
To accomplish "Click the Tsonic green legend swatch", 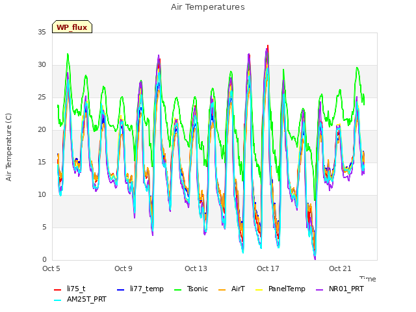I will pyautogui.click(x=177, y=290).
